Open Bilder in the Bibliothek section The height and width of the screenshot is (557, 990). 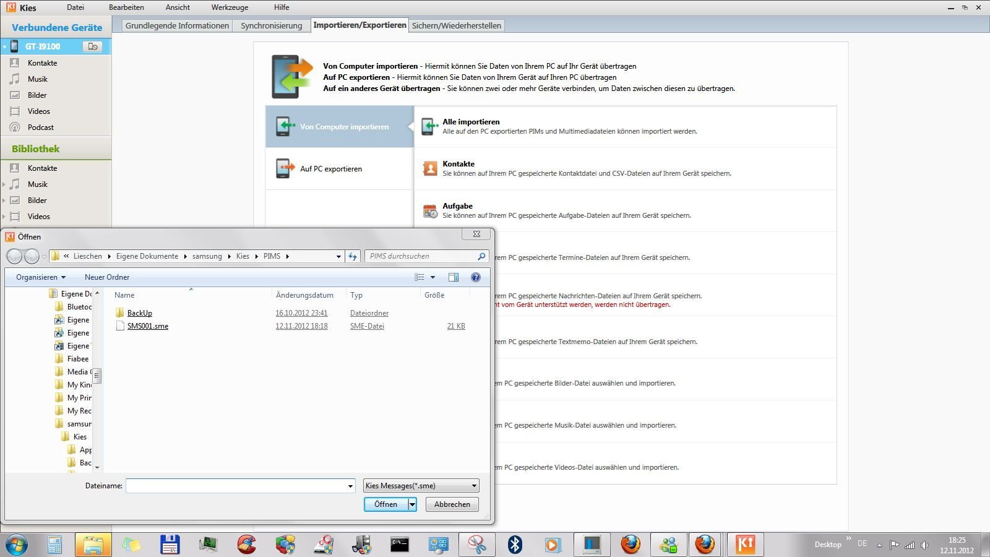click(37, 200)
